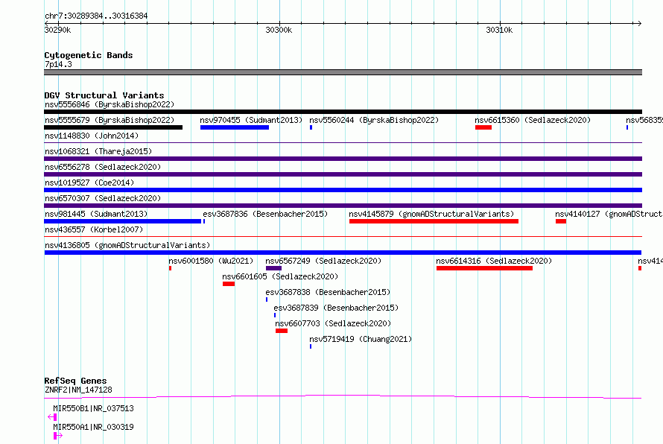The width and height of the screenshot is (663, 444).
Task: Select the nsv4136805 blue variant bar
Action: (343, 253)
